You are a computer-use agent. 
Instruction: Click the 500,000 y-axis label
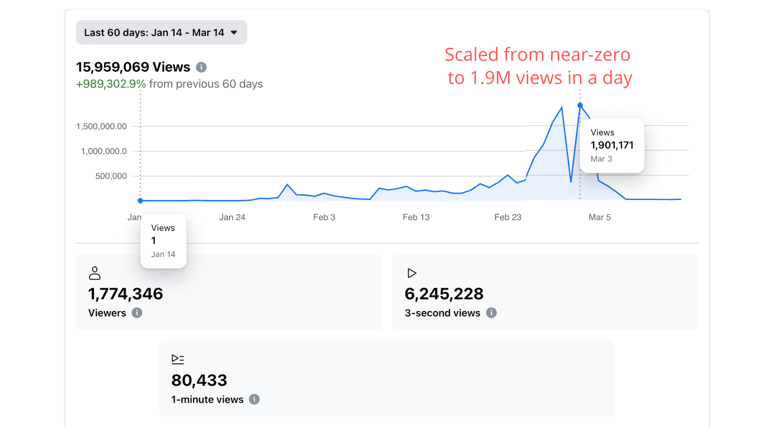pos(111,176)
